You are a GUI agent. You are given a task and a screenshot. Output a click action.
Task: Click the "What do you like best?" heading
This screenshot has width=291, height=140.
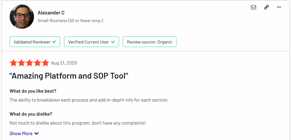click(x=33, y=91)
